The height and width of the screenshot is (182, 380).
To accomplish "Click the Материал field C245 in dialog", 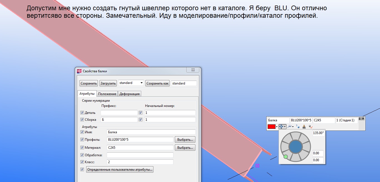I will pyautogui.click(x=140, y=147).
